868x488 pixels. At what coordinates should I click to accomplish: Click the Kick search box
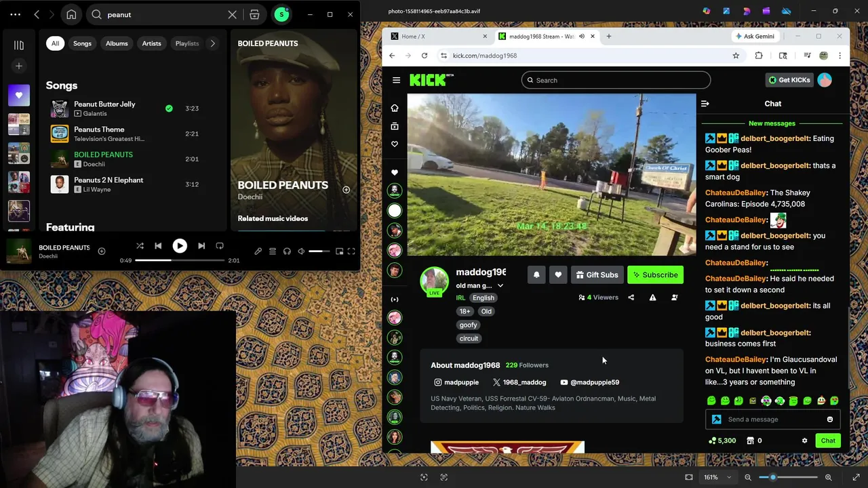616,80
